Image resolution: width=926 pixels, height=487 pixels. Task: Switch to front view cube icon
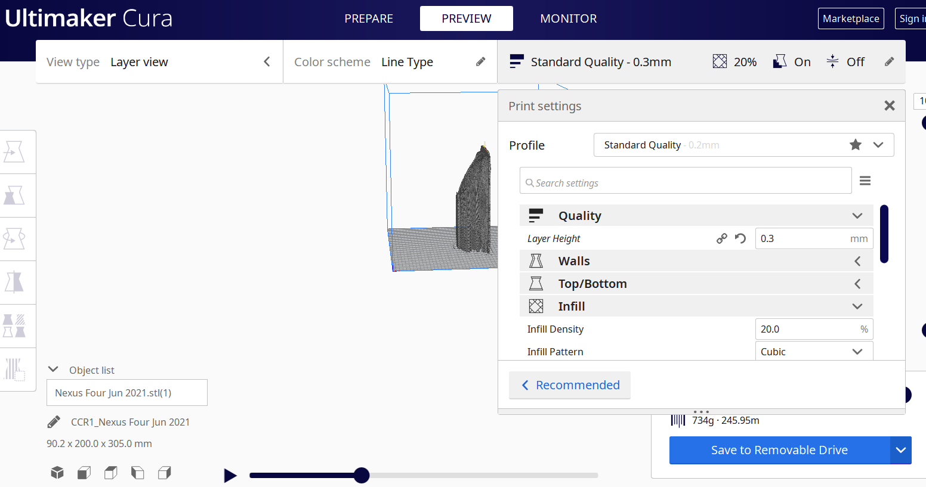point(84,473)
